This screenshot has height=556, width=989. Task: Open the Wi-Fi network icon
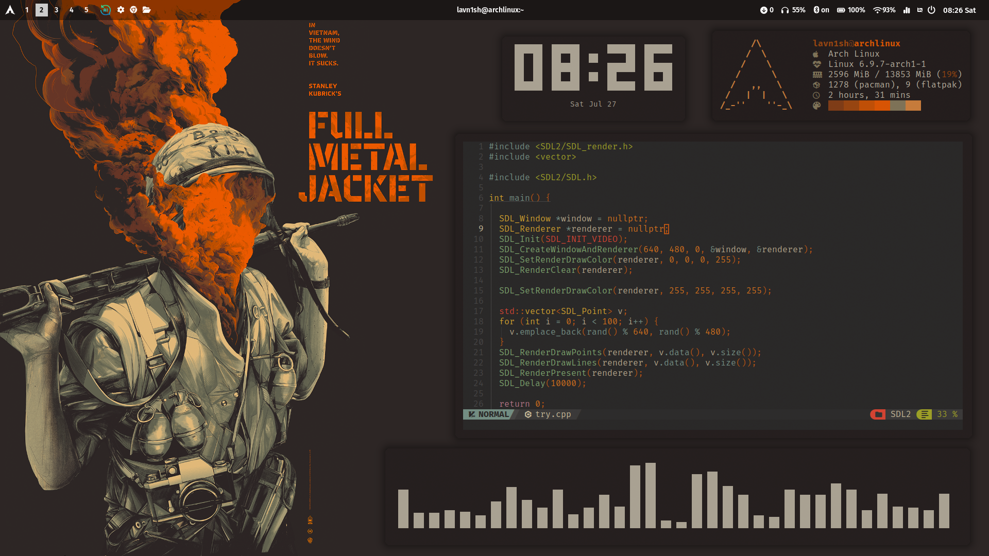(877, 10)
